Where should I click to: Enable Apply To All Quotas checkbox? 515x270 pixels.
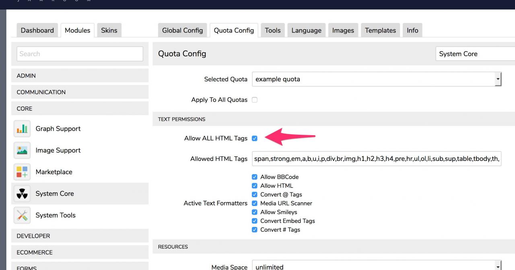254,100
